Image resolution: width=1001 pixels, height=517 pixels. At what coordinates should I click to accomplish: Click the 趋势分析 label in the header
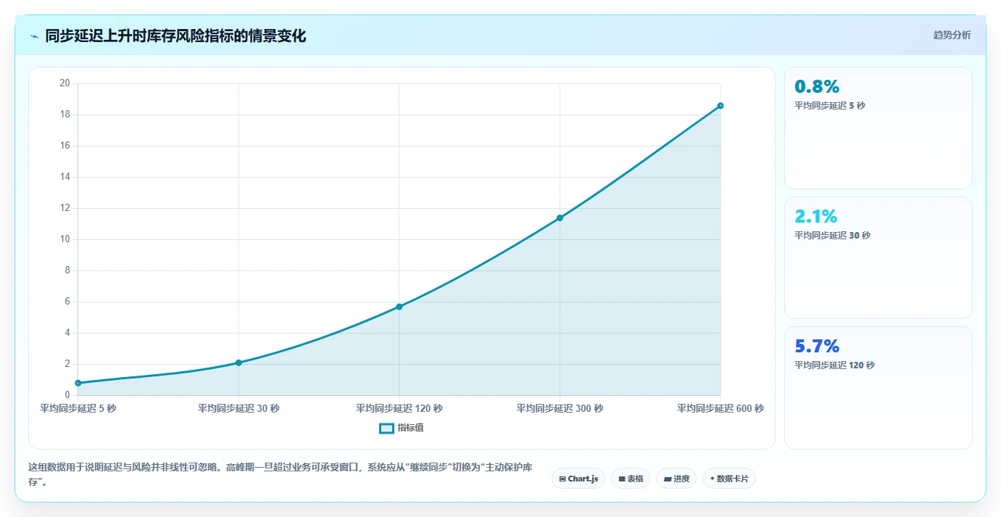click(x=952, y=35)
